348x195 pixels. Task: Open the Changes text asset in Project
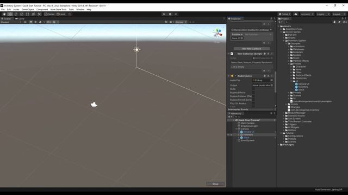[x=295, y=107]
